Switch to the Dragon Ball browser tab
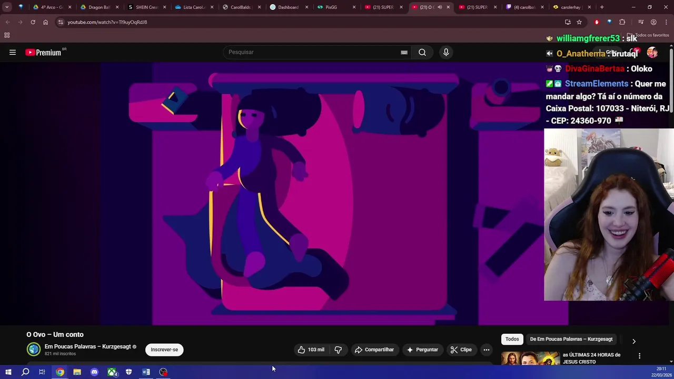 pyautogui.click(x=99, y=7)
